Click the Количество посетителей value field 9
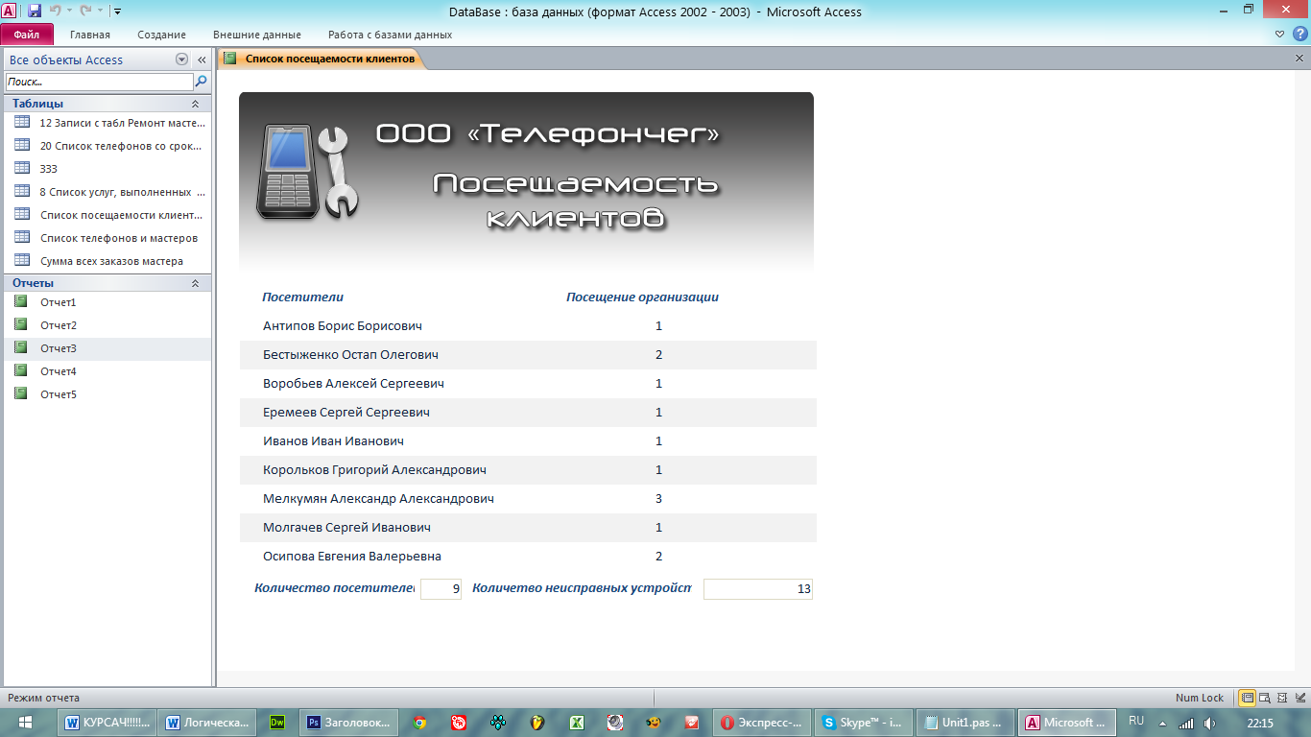The height and width of the screenshot is (737, 1311). (x=441, y=589)
